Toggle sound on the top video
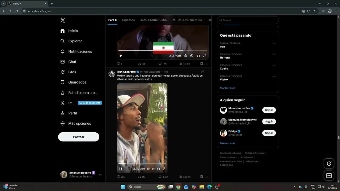 point(185,56)
